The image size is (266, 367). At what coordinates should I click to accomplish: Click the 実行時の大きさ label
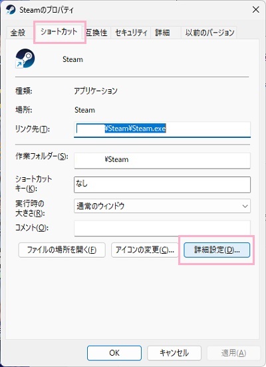pyautogui.click(x=30, y=208)
